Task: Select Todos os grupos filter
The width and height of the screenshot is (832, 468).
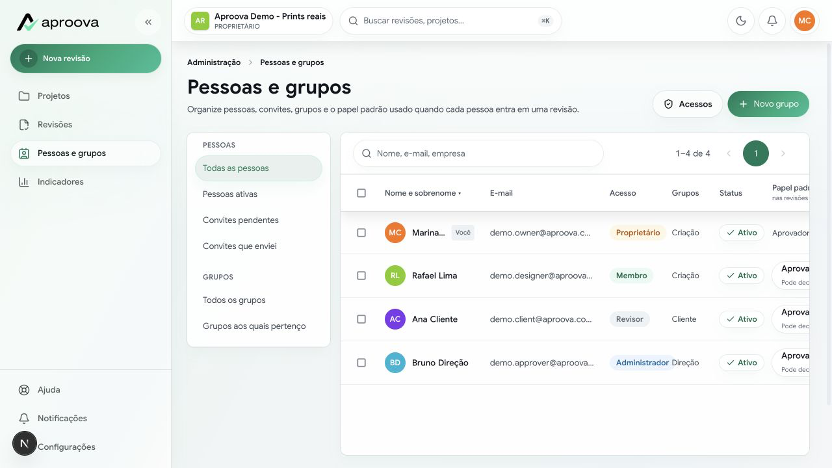Action: pyautogui.click(x=259, y=300)
